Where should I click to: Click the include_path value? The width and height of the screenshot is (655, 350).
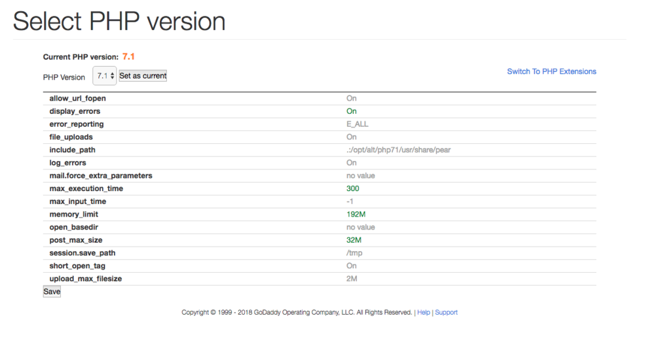pyautogui.click(x=398, y=150)
